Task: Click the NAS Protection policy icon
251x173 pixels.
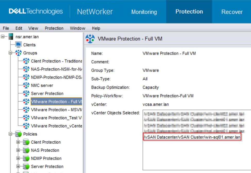Action: pyautogui.click(x=26, y=150)
